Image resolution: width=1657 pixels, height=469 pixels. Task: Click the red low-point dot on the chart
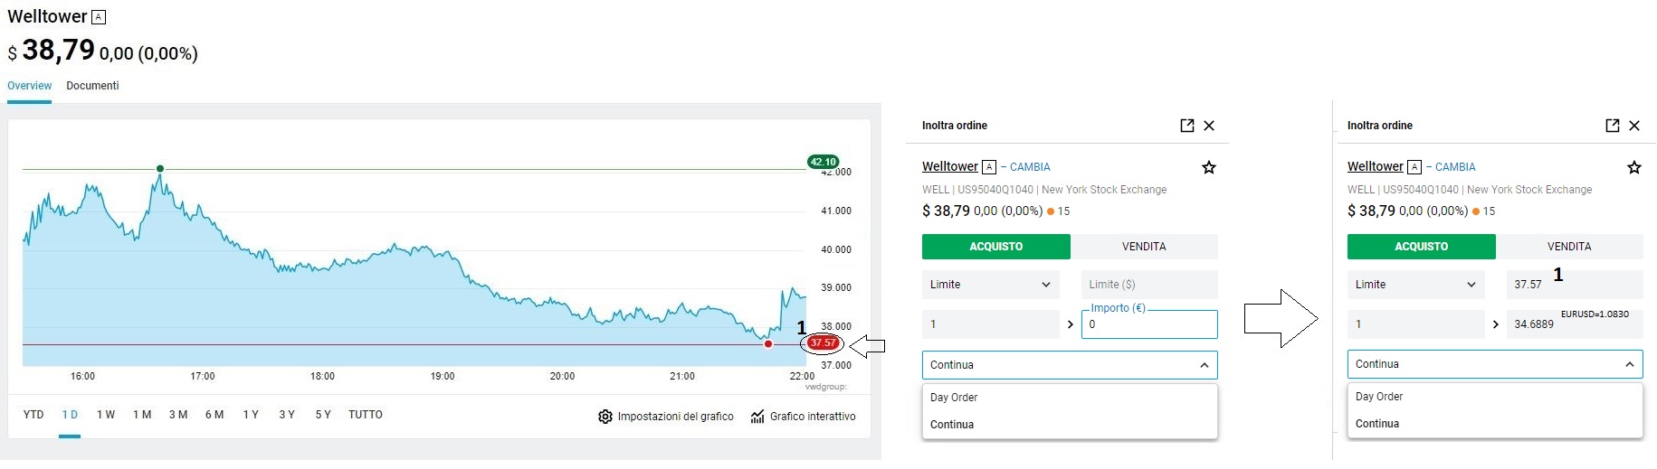[x=768, y=344]
